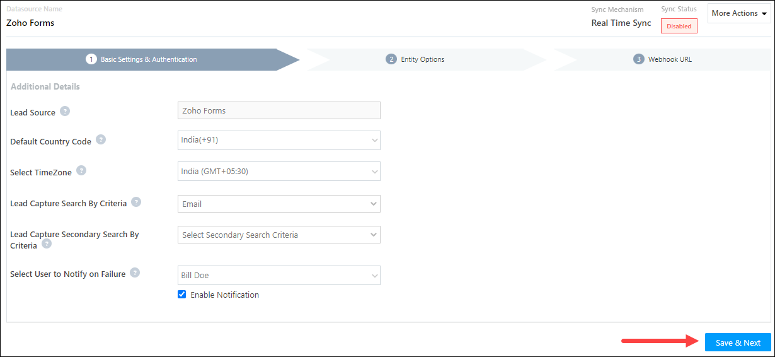Click help icon for Secondary Search By Criteria
Image resolution: width=775 pixels, height=357 pixels.
point(47,244)
